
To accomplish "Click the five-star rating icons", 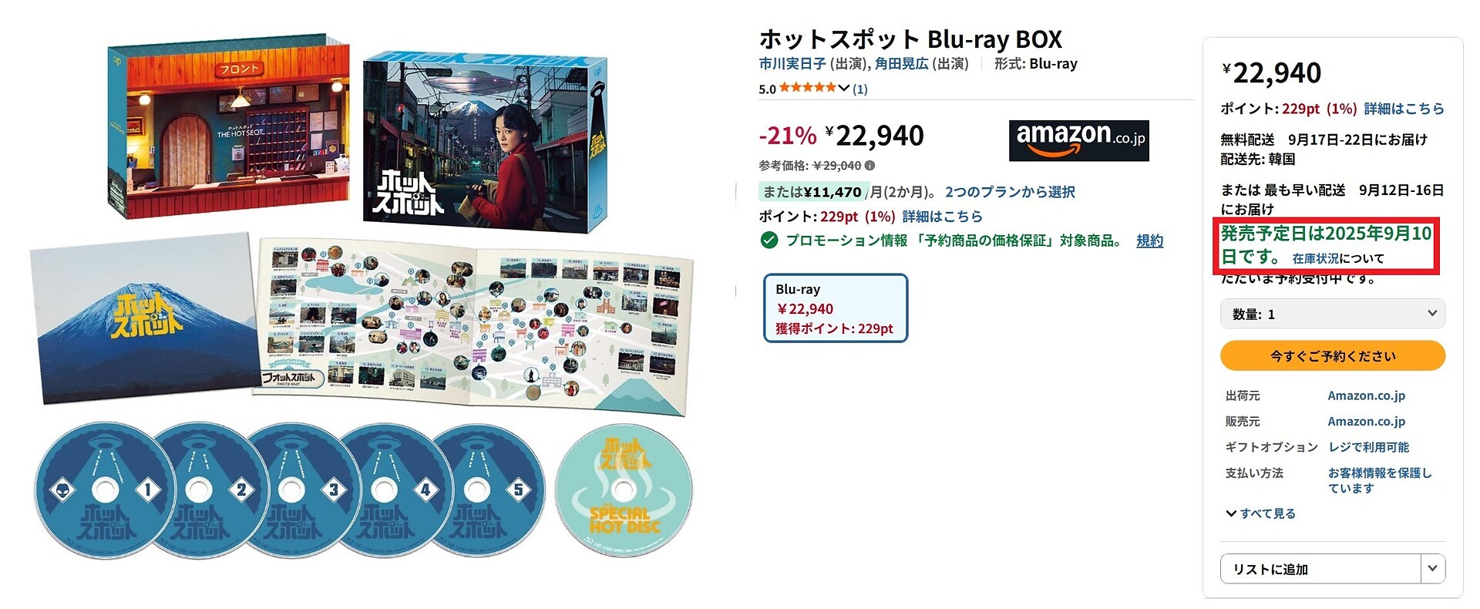I will point(808,88).
